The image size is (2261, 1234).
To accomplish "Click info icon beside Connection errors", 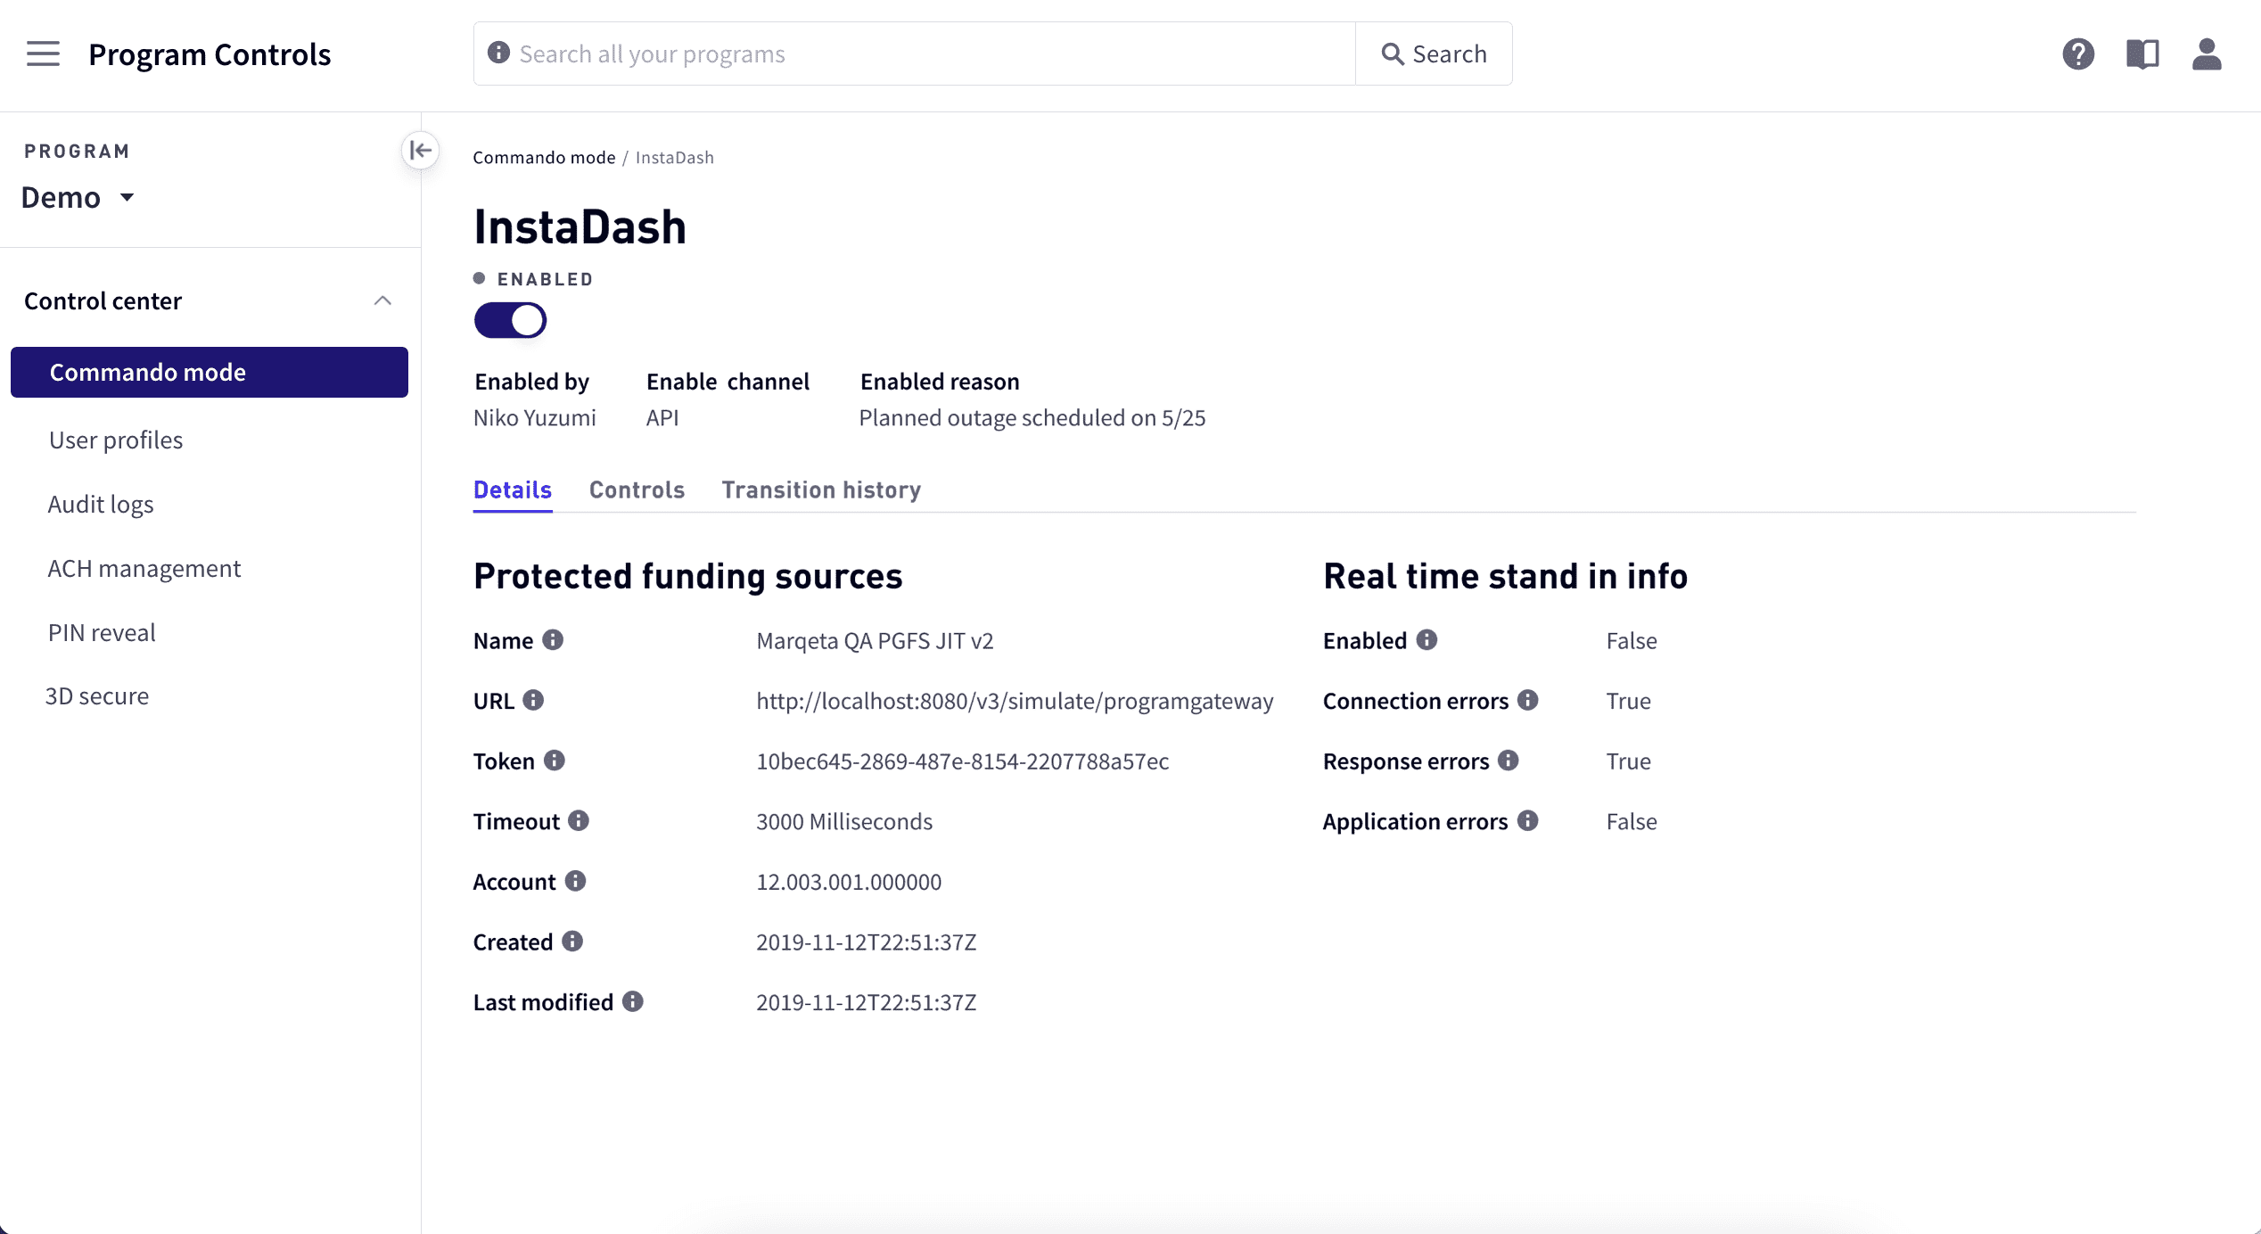I will tap(1528, 700).
